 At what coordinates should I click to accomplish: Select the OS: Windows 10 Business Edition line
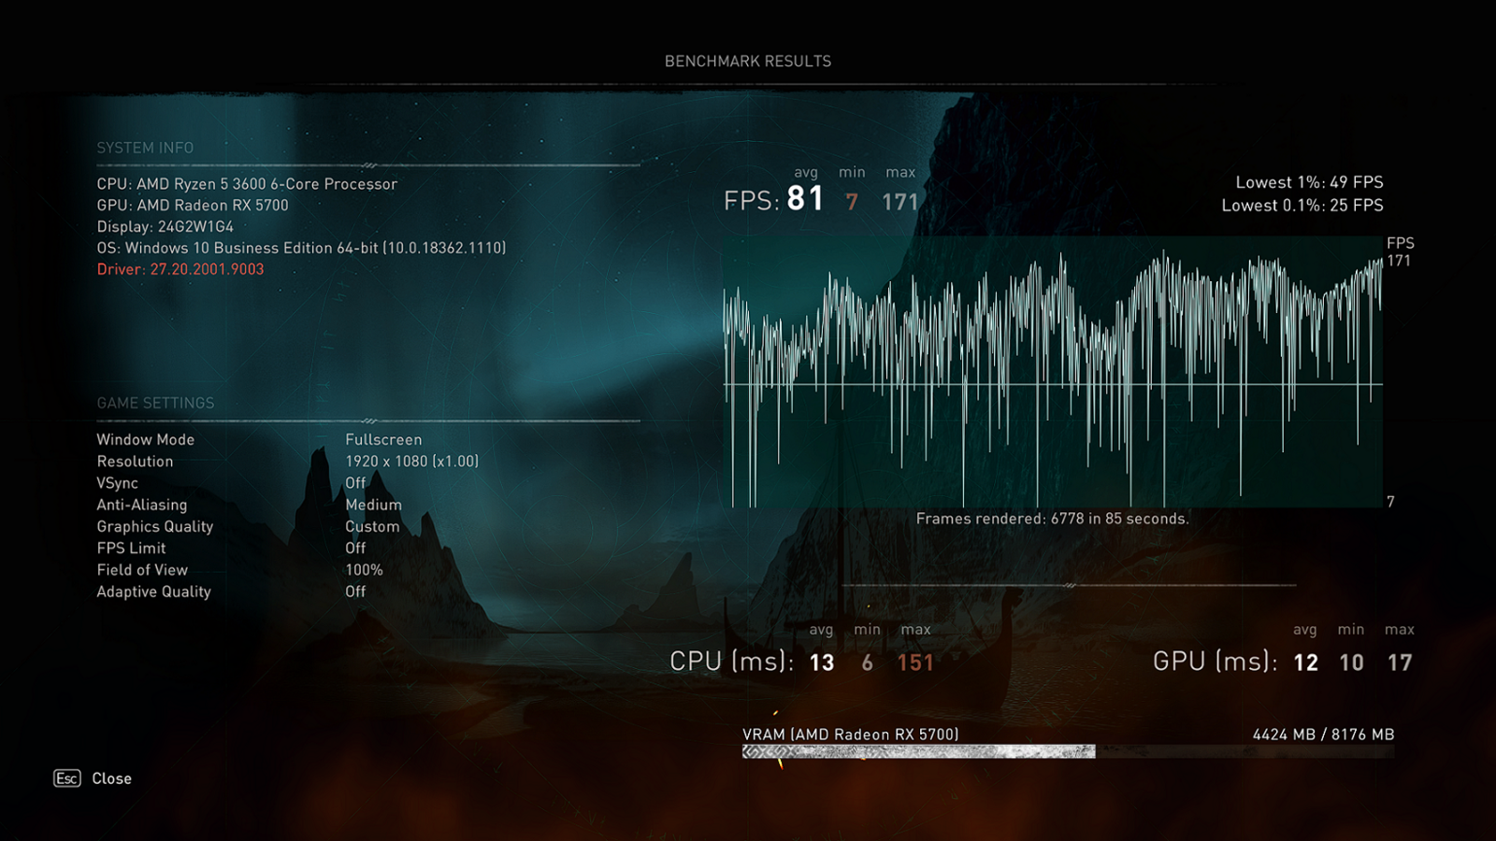[301, 249]
